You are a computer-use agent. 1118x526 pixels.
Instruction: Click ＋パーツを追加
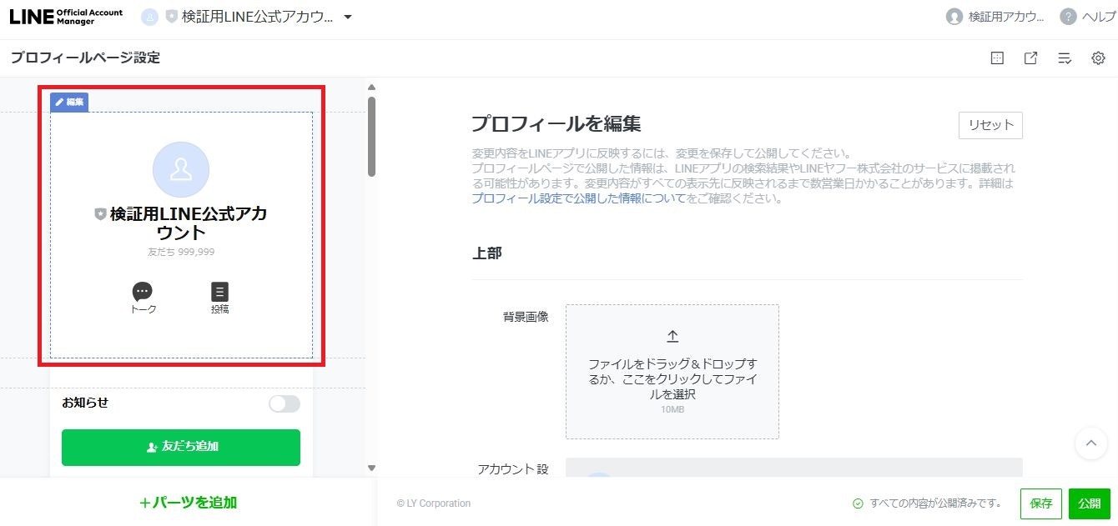tap(189, 503)
